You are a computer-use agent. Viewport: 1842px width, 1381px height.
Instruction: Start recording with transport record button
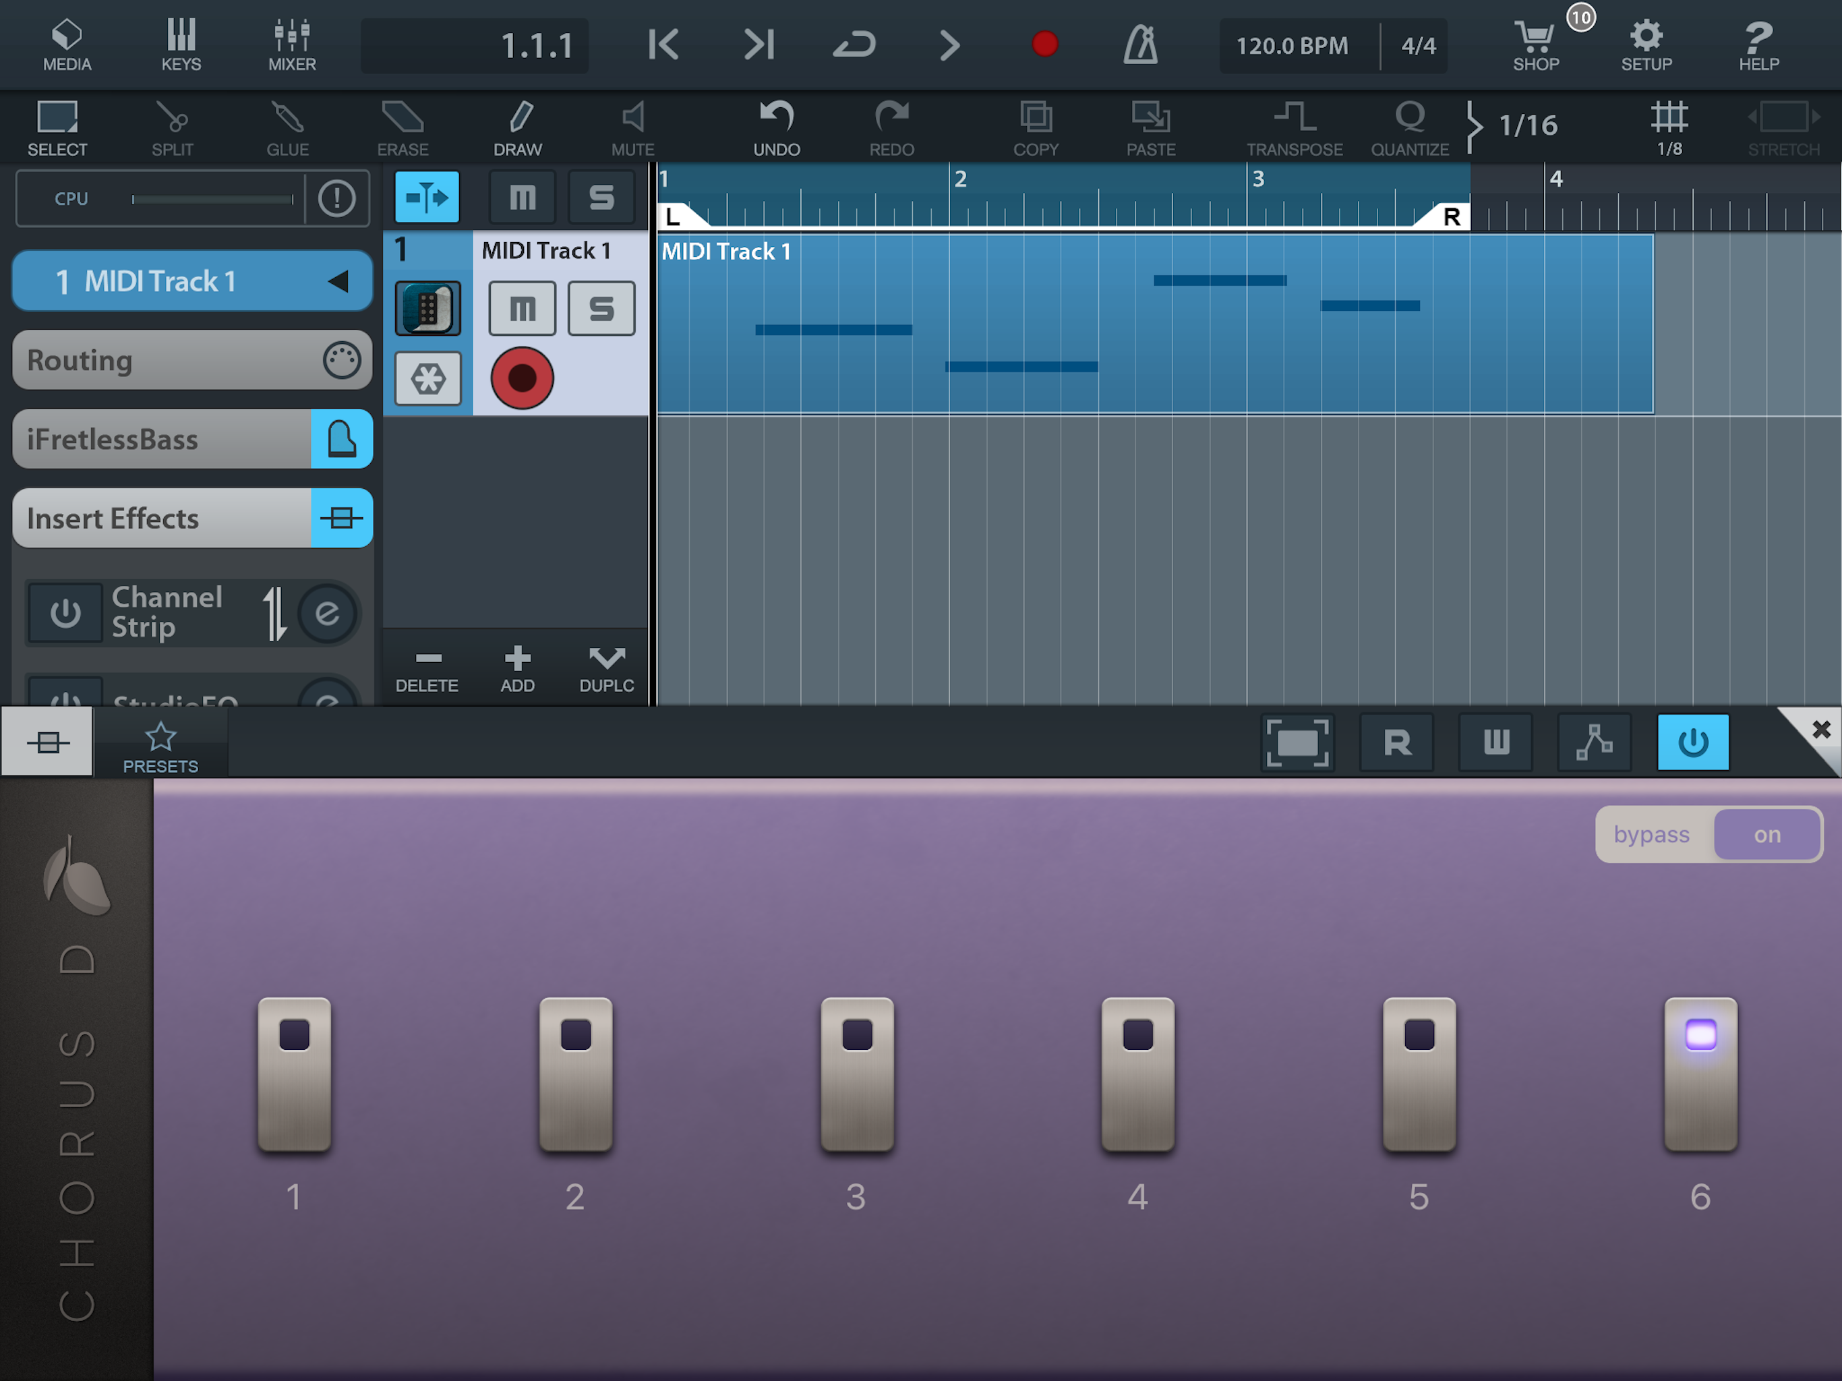pos(1044,44)
